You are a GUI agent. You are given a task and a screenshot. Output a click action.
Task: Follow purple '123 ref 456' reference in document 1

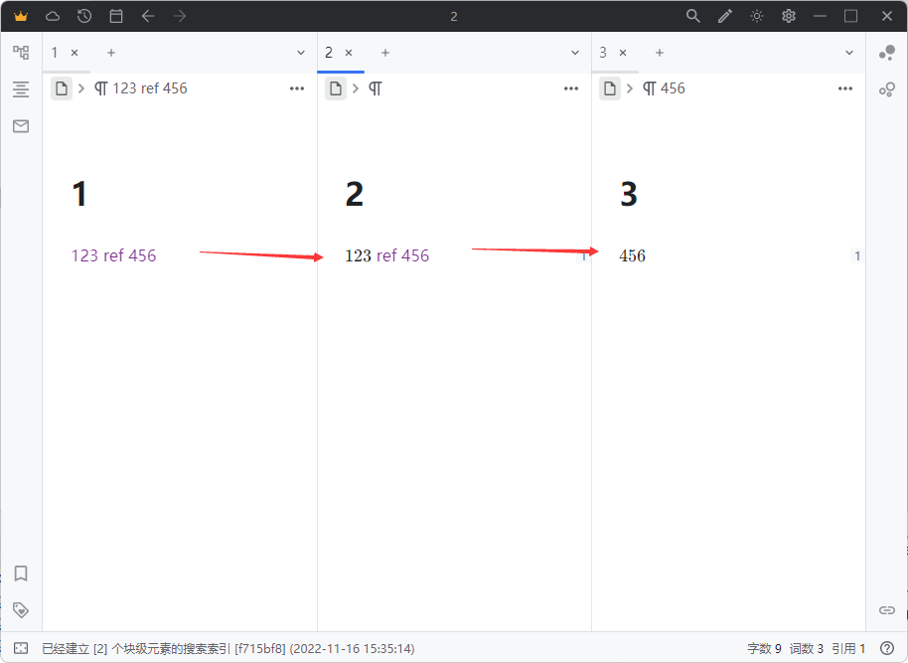click(x=113, y=255)
